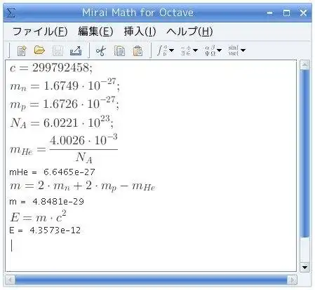Open the Greek letters dropdown
315x290 pixels.
[213, 50]
